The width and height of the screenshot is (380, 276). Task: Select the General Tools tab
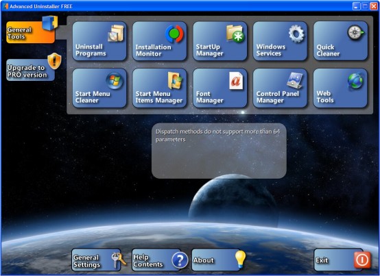[31, 32]
